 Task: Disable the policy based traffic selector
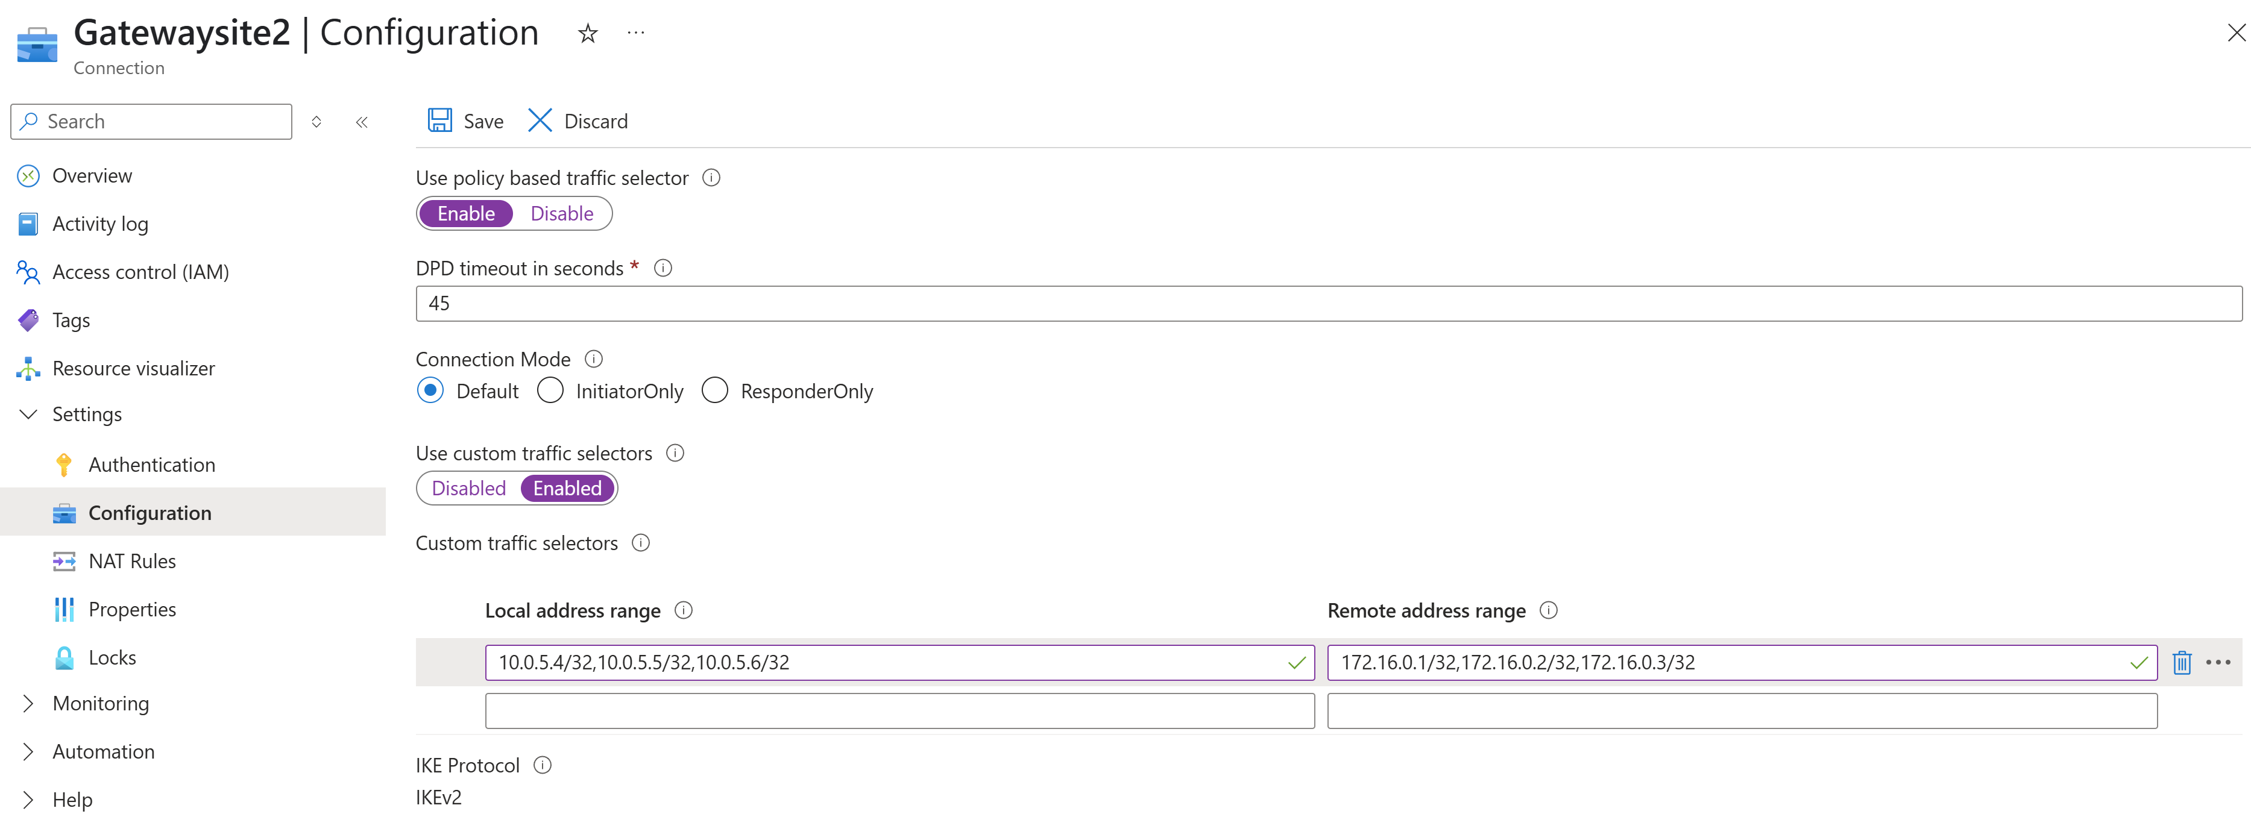click(562, 214)
